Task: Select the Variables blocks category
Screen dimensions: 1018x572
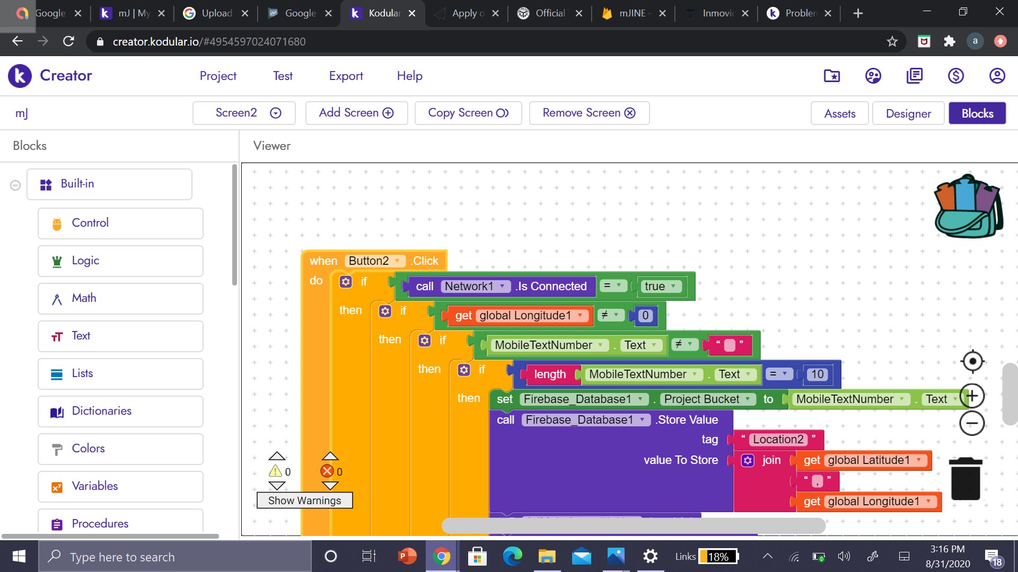Action: [x=120, y=486]
